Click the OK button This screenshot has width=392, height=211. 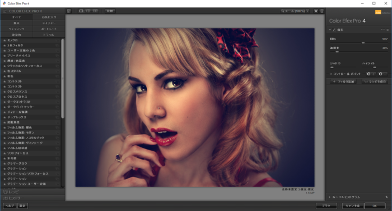[375, 206]
